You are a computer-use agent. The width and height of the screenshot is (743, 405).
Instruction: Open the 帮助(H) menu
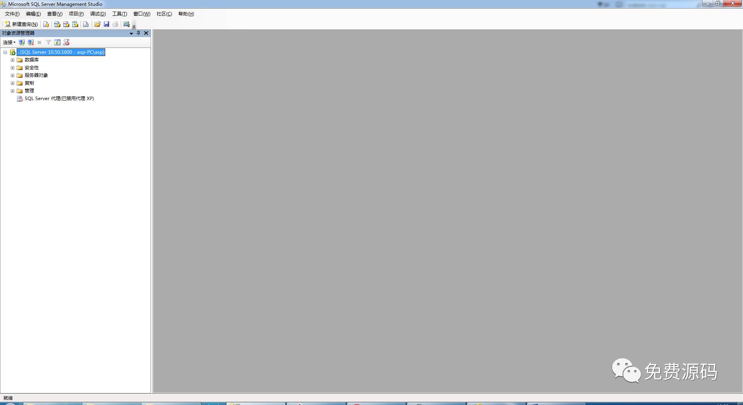click(186, 14)
